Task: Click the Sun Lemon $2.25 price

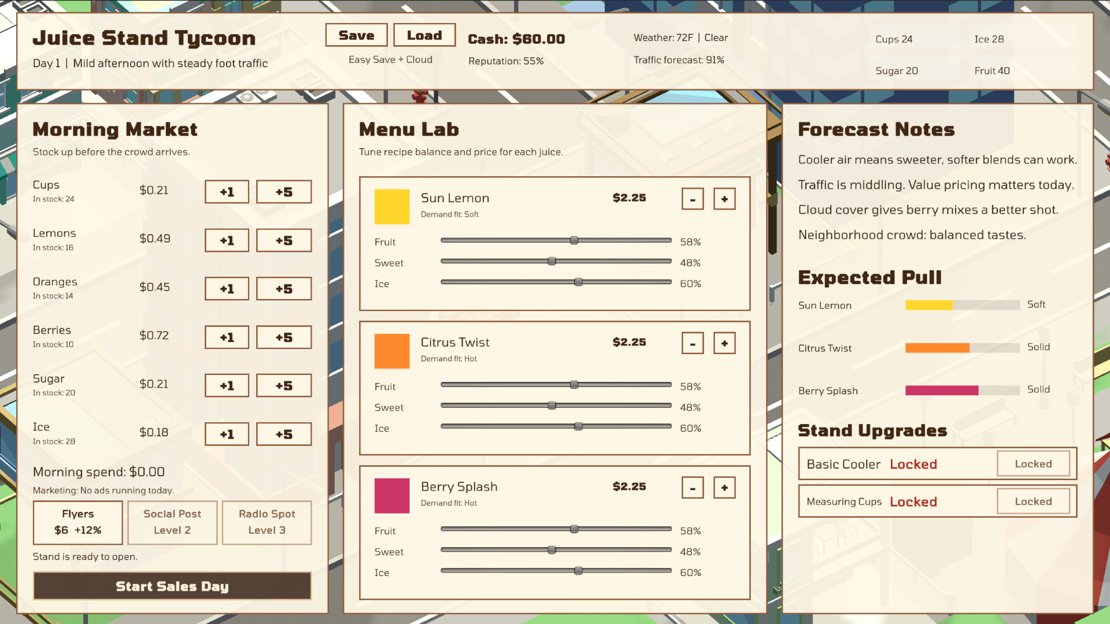Action: tap(629, 198)
